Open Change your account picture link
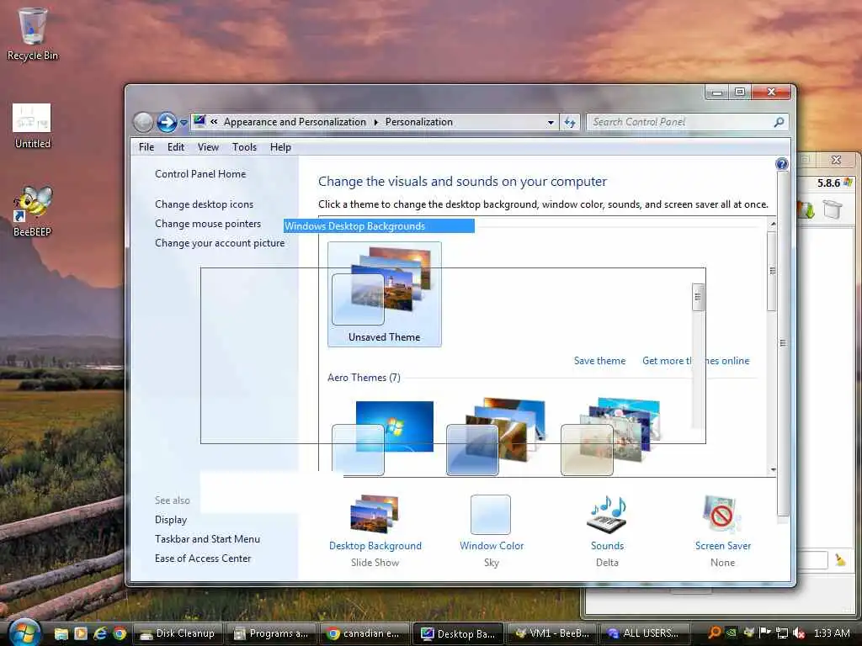862x646 pixels. (x=220, y=243)
